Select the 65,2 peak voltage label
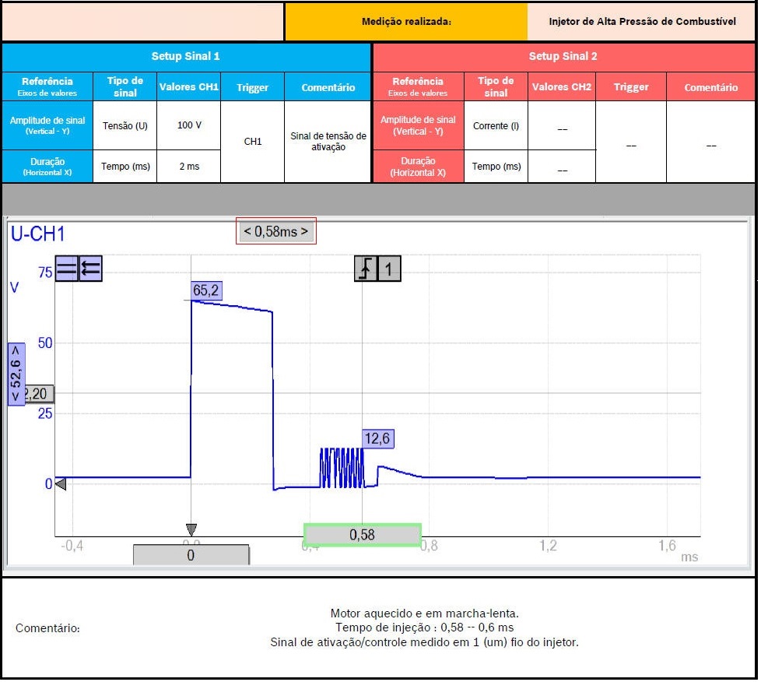 206,290
